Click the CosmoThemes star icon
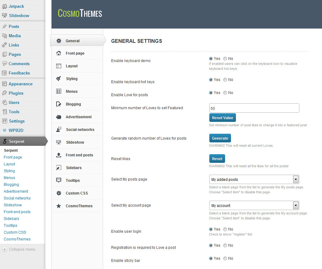Viewport: 322px width, 269px height. coord(58,206)
